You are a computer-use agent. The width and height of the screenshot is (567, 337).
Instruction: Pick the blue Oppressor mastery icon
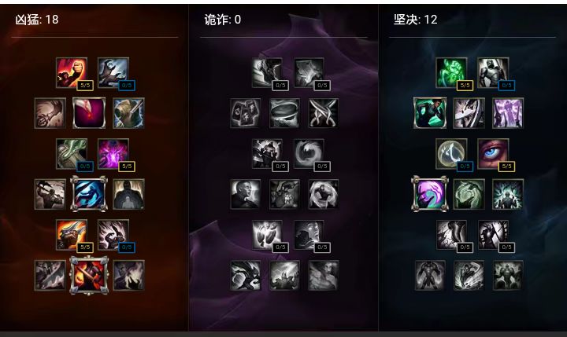(89, 194)
